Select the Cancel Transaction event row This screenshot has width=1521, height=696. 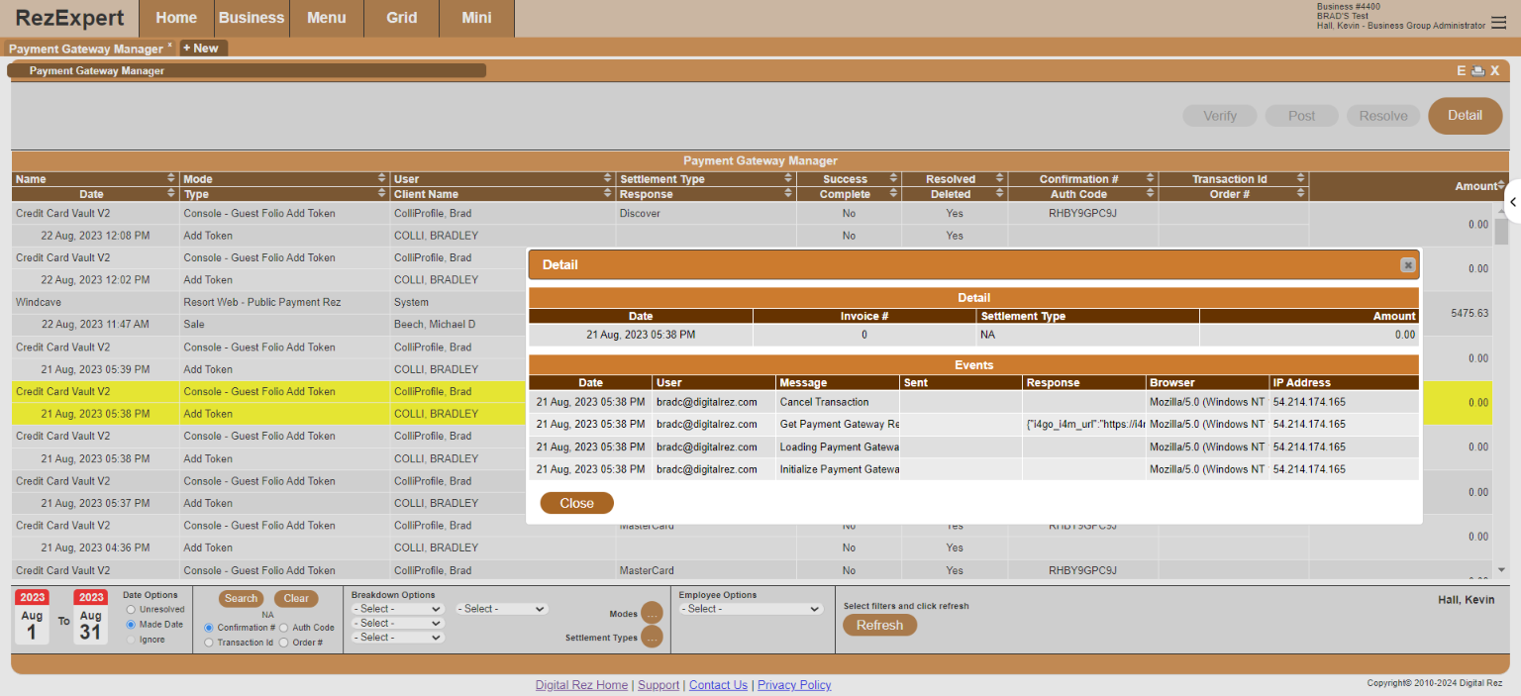tap(973, 402)
